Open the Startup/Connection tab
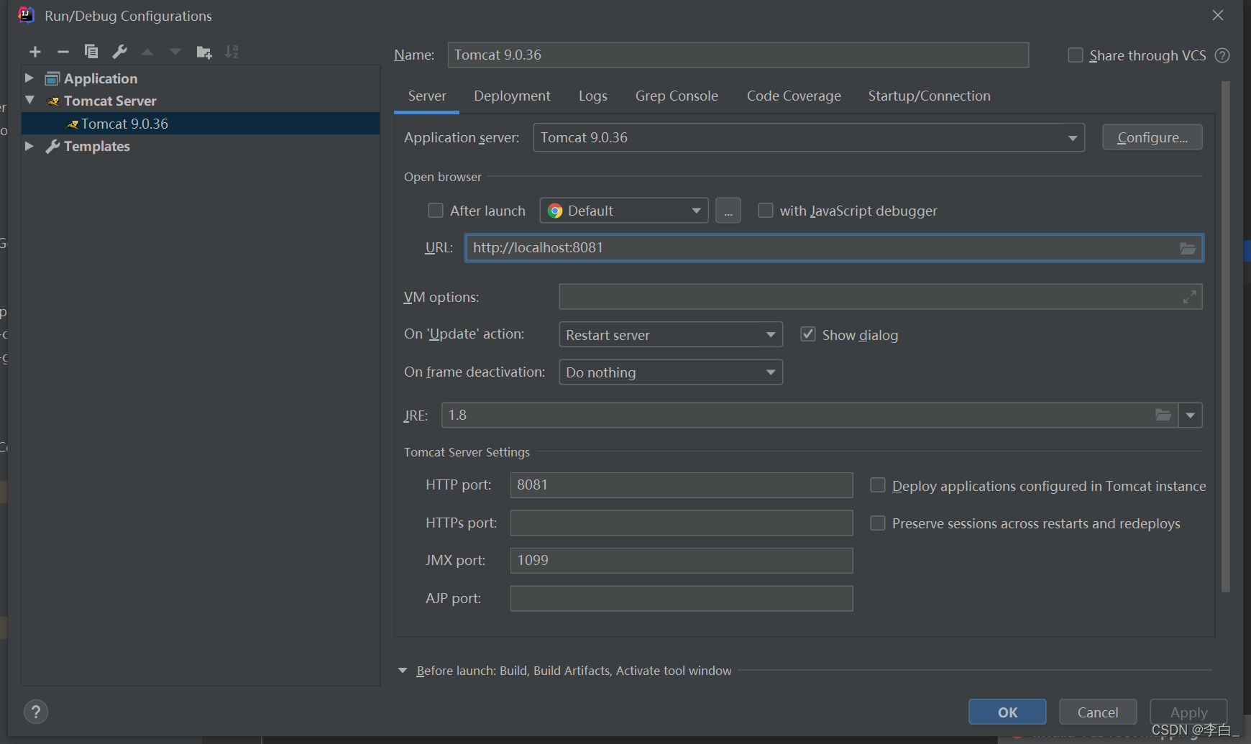The width and height of the screenshot is (1251, 744). 929,96
